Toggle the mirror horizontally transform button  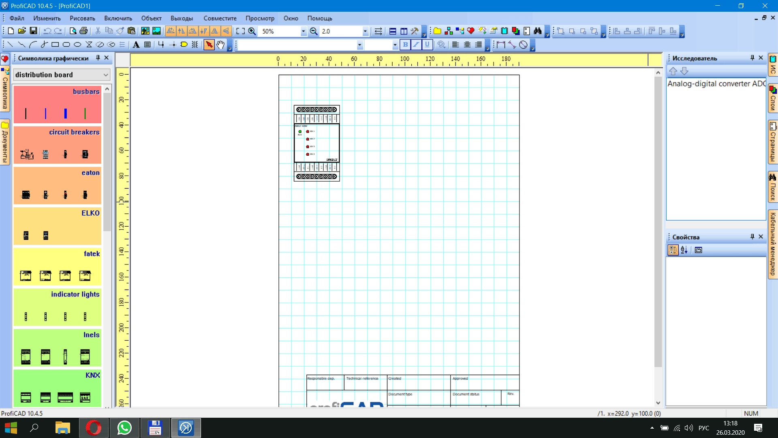(x=215, y=31)
